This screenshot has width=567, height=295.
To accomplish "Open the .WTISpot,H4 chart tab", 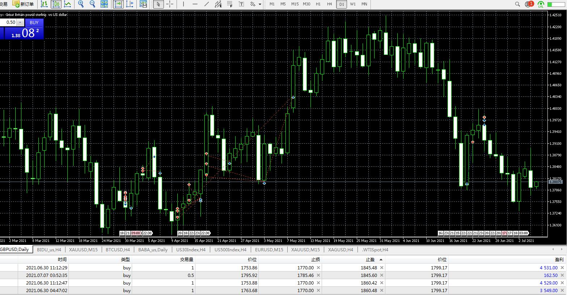I will pyautogui.click(x=375, y=250).
